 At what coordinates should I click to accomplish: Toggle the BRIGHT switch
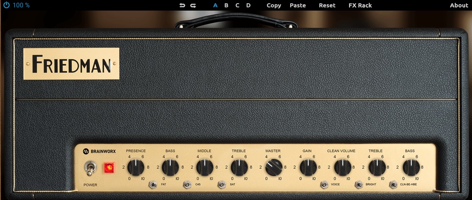pos(358,184)
